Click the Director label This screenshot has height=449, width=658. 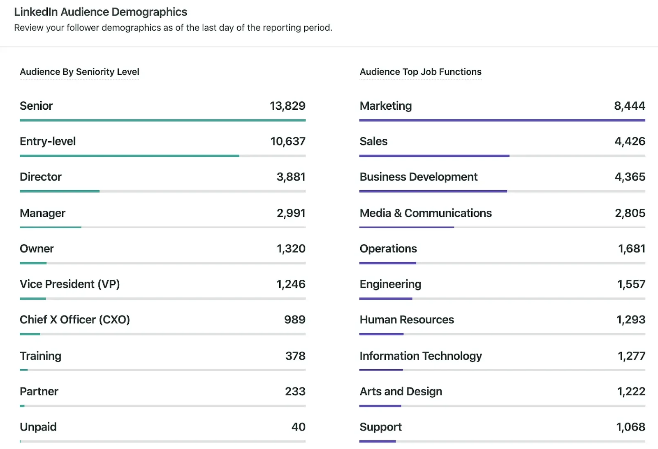pyautogui.click(x=40, y=177)
